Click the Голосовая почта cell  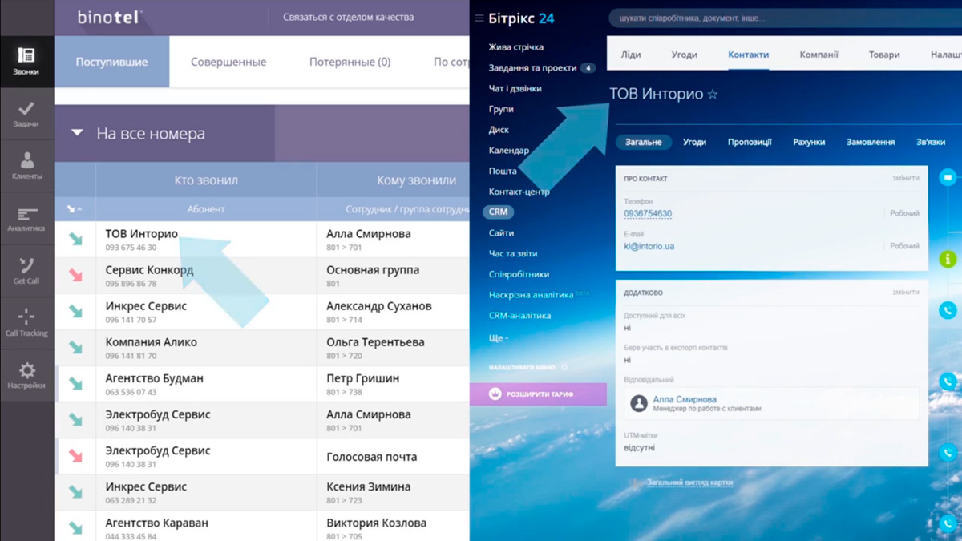click(x=393, y=457)
